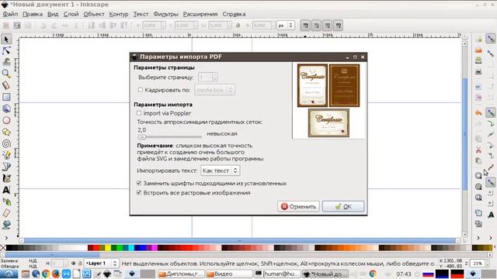Select the Rectangle tool
This screenshot has width=497, height=279.
coord(6,97)
